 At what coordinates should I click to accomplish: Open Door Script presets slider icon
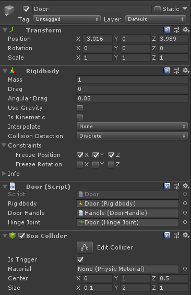pyautogui.click(x=176, y=186)
